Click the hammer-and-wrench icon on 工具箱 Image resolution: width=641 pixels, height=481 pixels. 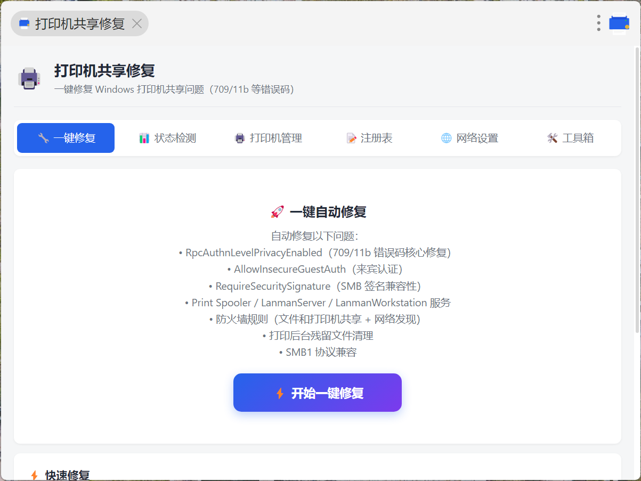point(552,138)
